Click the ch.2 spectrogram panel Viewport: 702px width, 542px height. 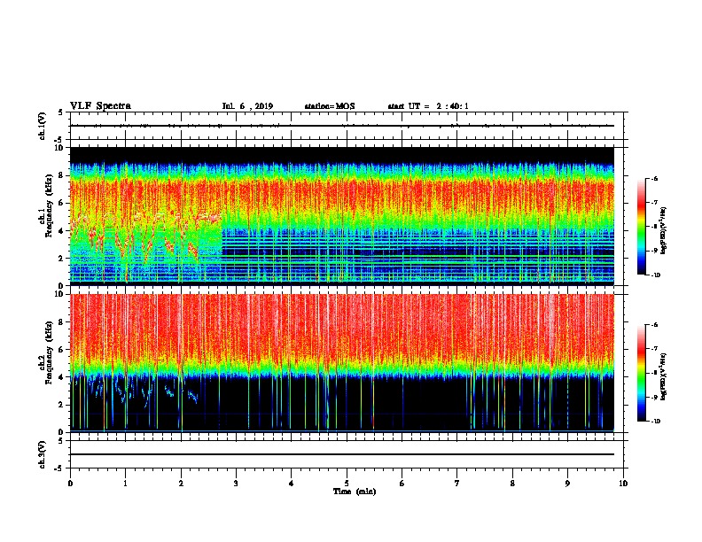pos(342,363)
